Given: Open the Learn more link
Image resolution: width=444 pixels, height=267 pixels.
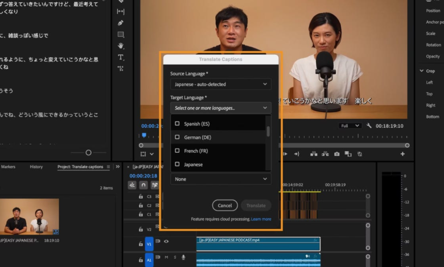Looking at the screenshot, I should click(261, 219).
